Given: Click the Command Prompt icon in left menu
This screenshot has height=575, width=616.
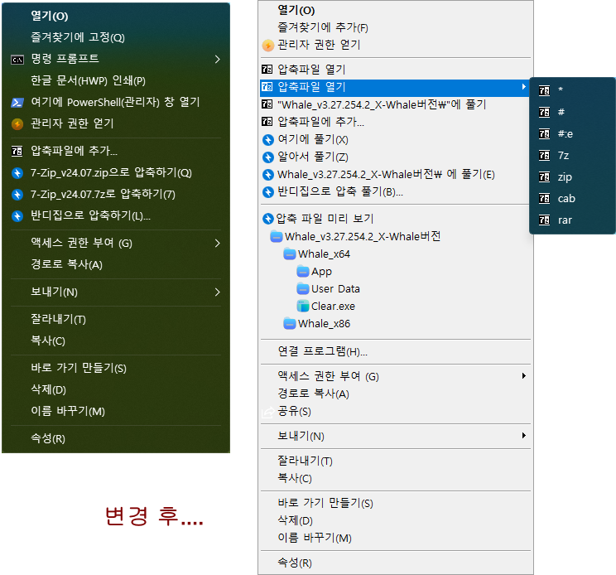Looking at the screenshot, I should click(x=17, y=60).
